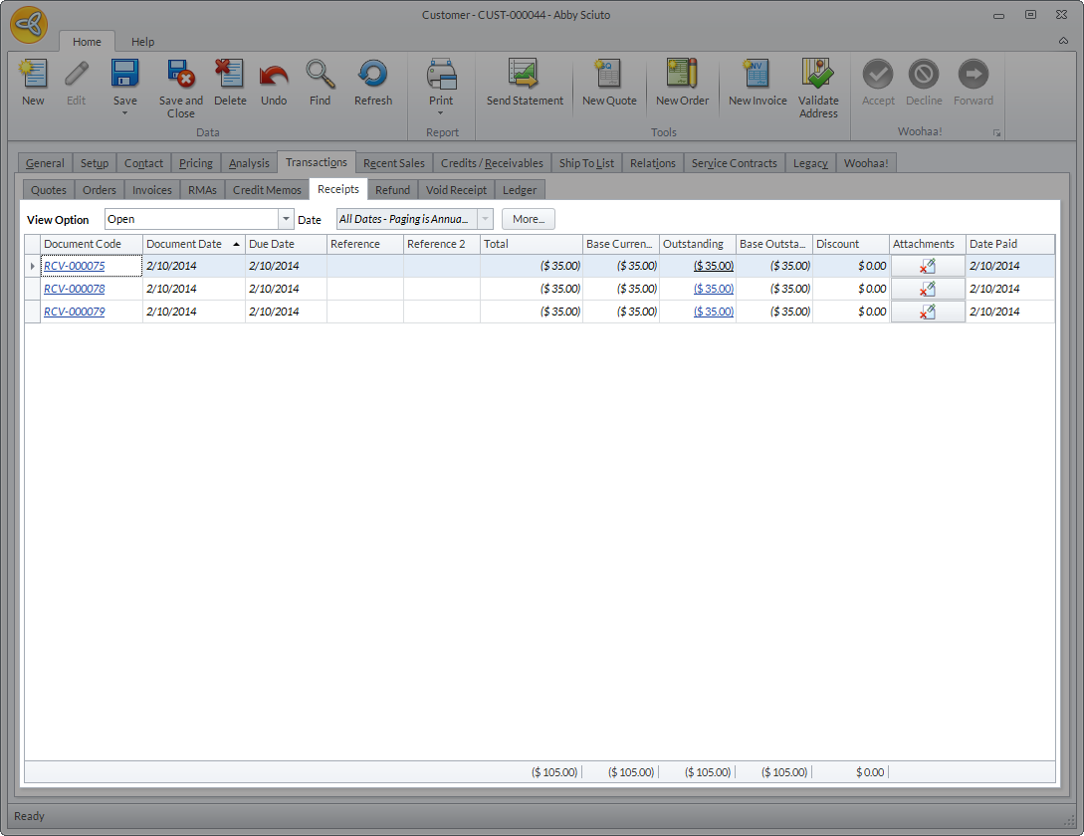Click the Undo icon in ribbon
1084x836 pixels.
pyautogui.click(x=274, y=76)
